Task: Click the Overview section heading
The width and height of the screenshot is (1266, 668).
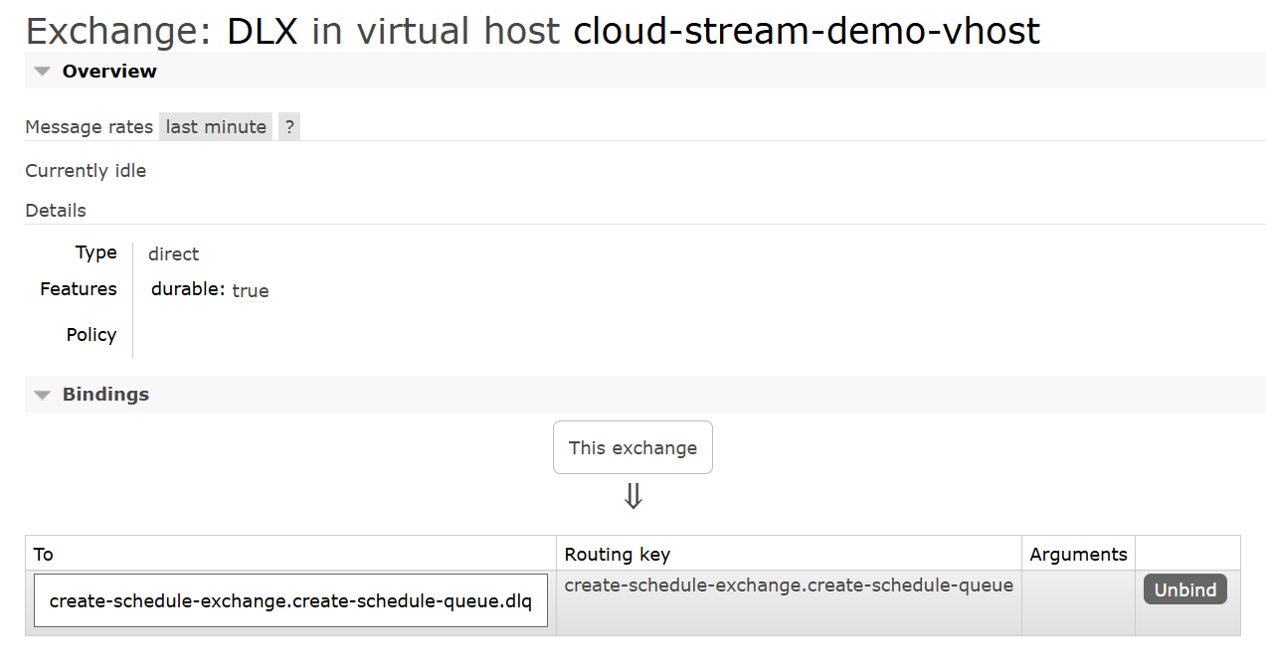Action: click(x=109, y=72)
